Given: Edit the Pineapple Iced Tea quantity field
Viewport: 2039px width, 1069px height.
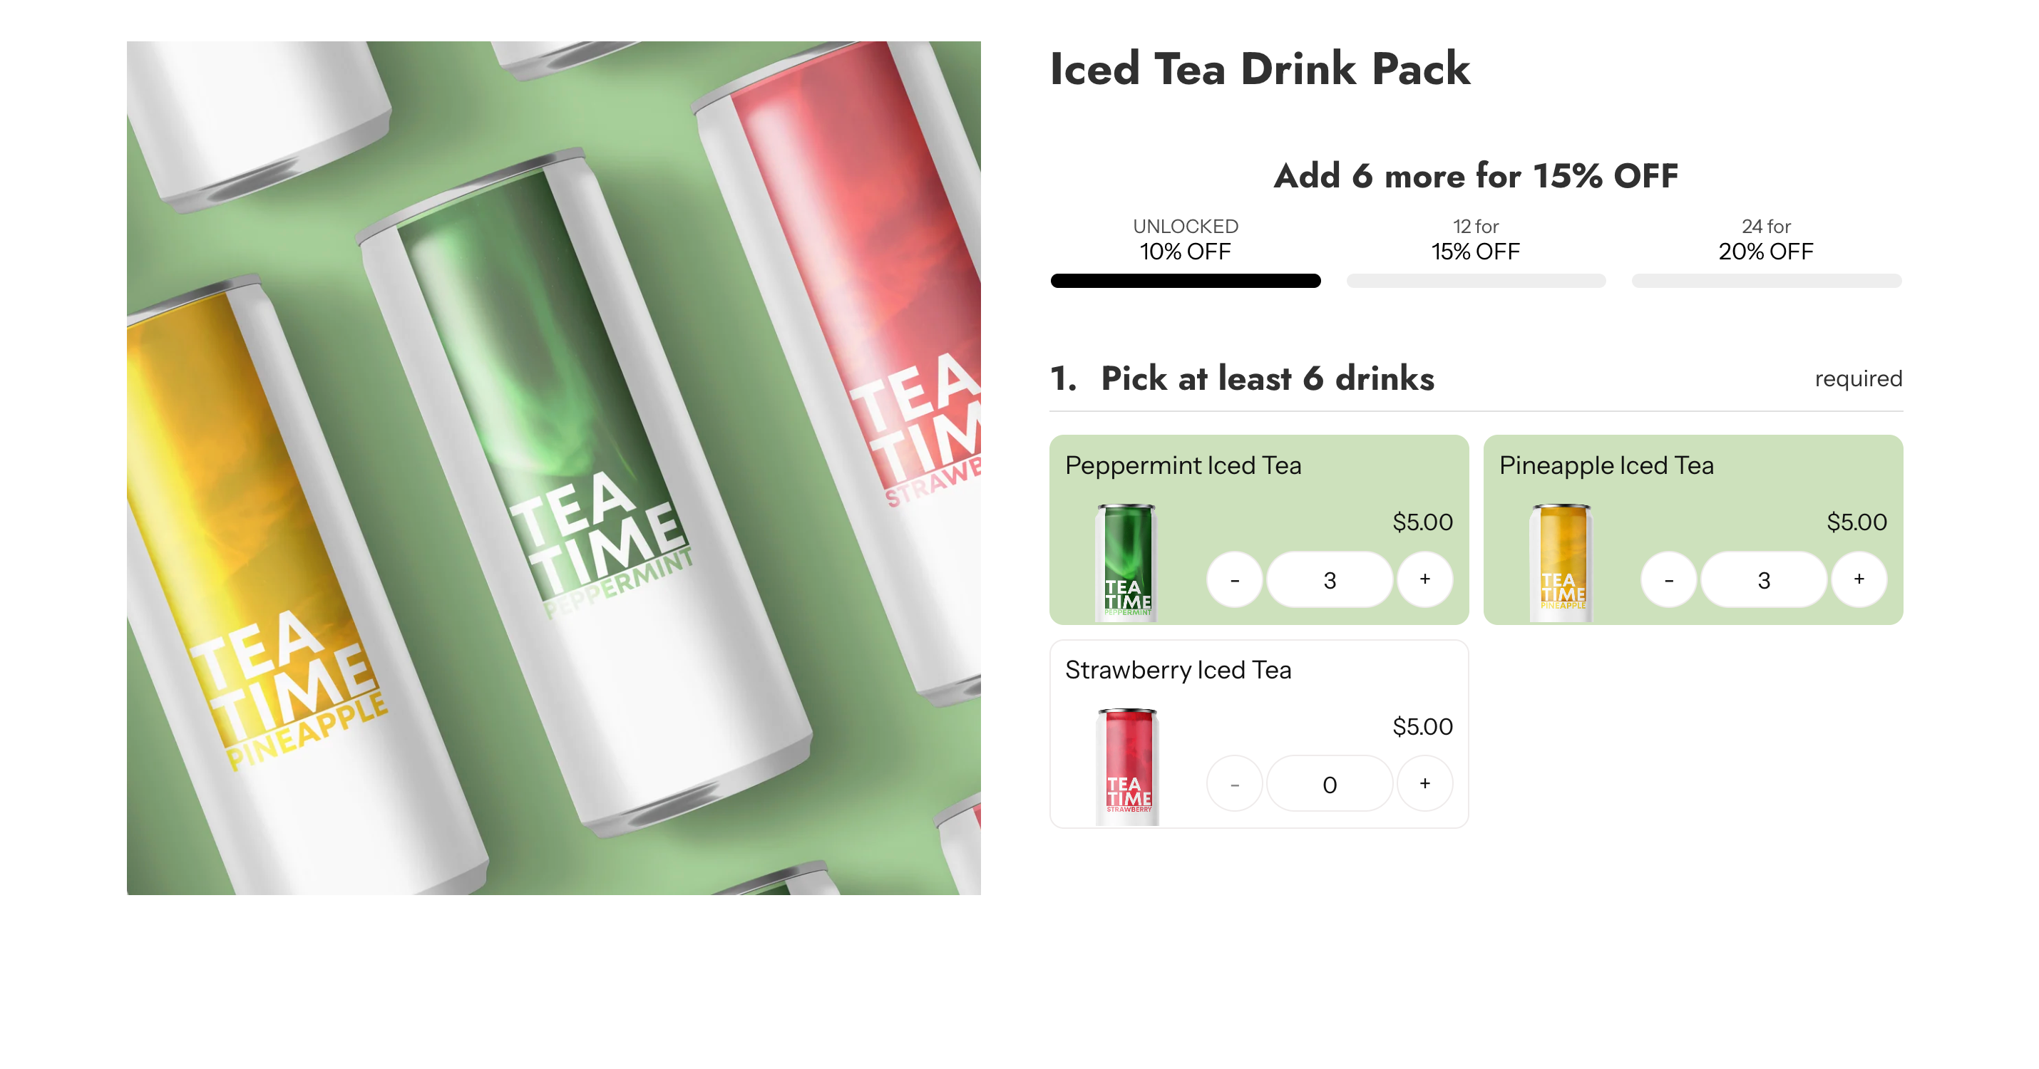Looking at the screenshot, I should pos(1764,579).
